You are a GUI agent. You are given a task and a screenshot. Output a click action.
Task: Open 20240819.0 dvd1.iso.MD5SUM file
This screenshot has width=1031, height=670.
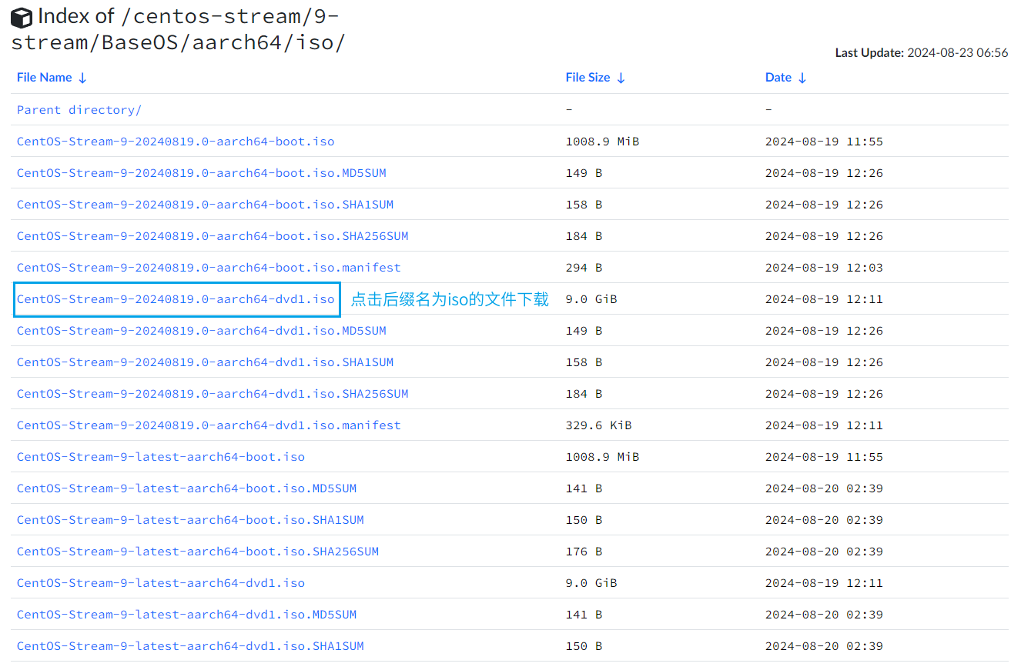click(x=201, y=331)
